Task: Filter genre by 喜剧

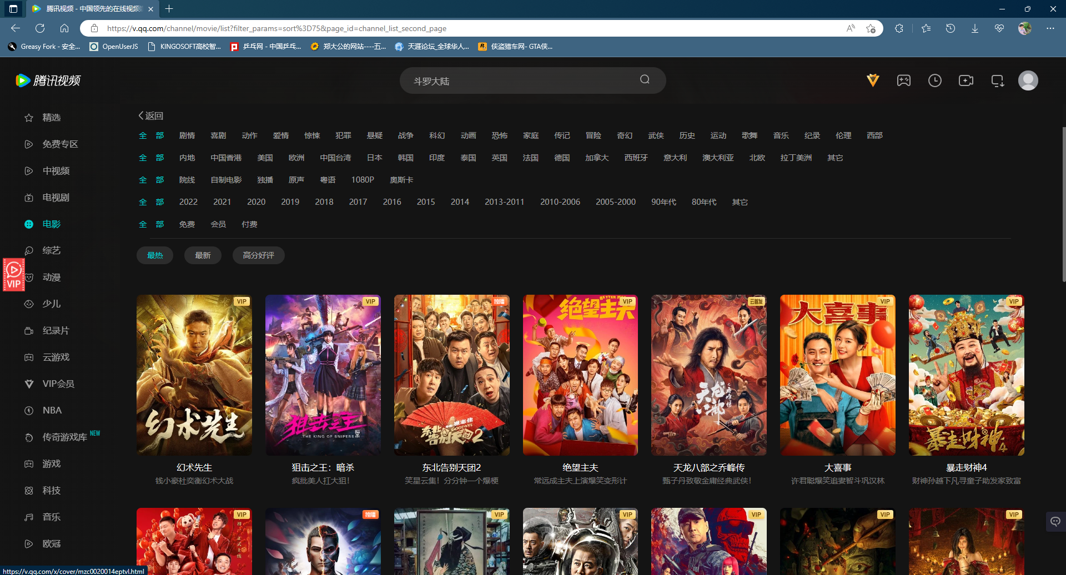Action: coord(218,135)
